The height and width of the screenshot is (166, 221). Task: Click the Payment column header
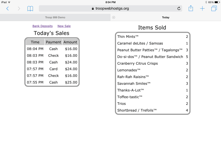click(x=53, y=42)
